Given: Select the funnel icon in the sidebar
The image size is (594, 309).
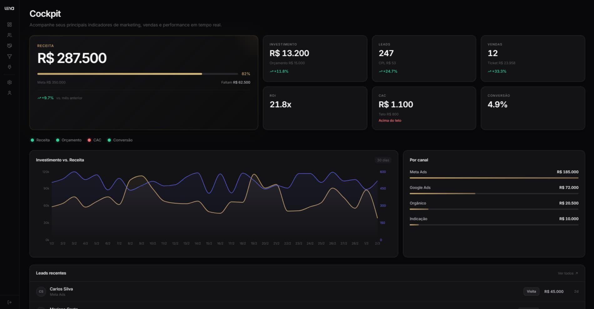Looking at the screenshot, I should click(x=9, y=56).
